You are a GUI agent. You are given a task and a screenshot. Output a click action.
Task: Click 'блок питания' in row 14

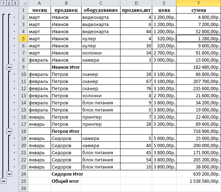pos(101,103)
